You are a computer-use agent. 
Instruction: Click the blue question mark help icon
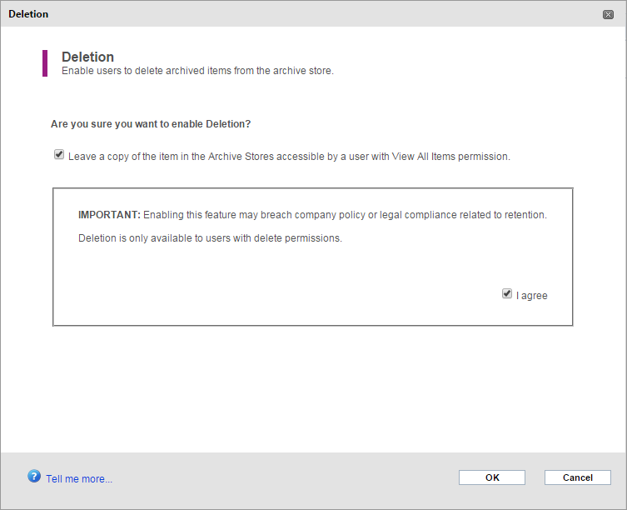[x=34, y=477]
